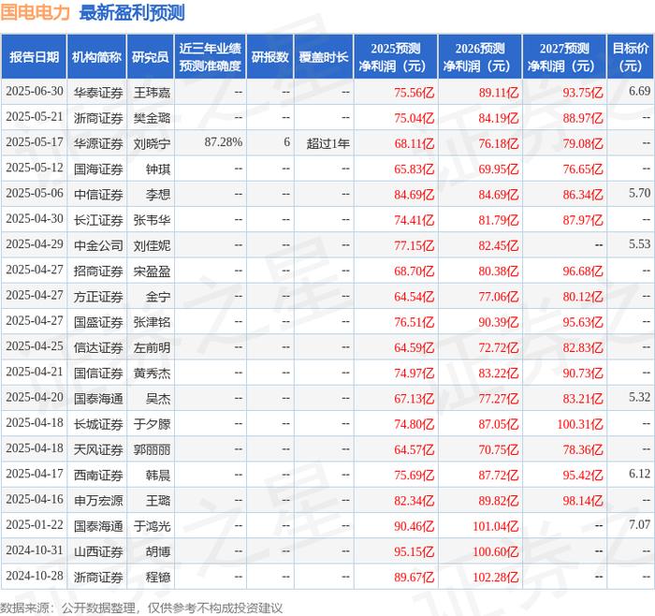Click 招商证券 institution cell
This screenshot has height=616, width=655.
click(98, 271)
